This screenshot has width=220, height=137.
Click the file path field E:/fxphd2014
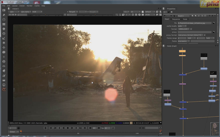pos(194,23)
